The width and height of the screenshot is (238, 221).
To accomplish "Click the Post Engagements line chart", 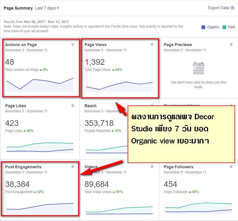I will pos(40,208).
